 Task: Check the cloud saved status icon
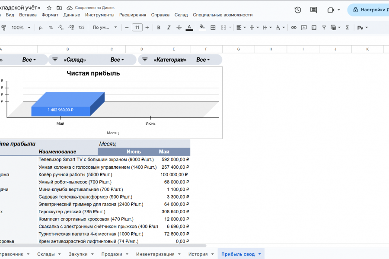click(x=70, y=8)
